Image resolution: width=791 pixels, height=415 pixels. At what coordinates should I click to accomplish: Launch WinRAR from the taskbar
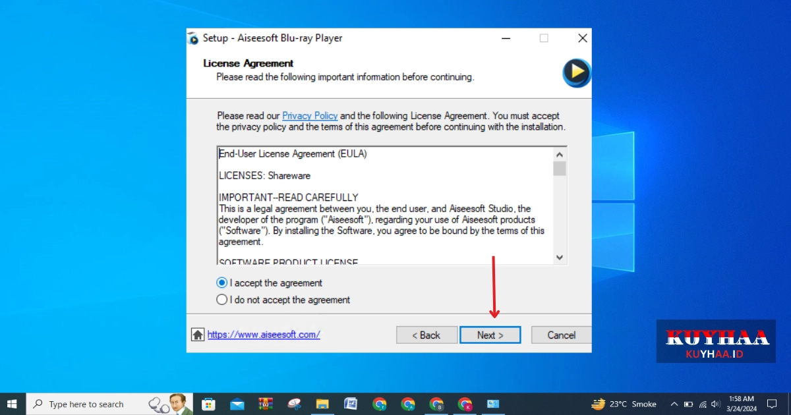[266, 404]
